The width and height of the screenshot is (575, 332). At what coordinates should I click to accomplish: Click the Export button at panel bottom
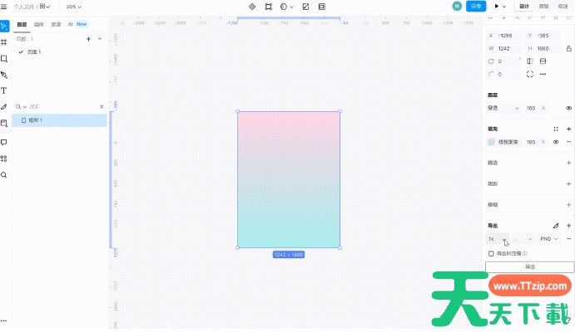tap(529, 267)
